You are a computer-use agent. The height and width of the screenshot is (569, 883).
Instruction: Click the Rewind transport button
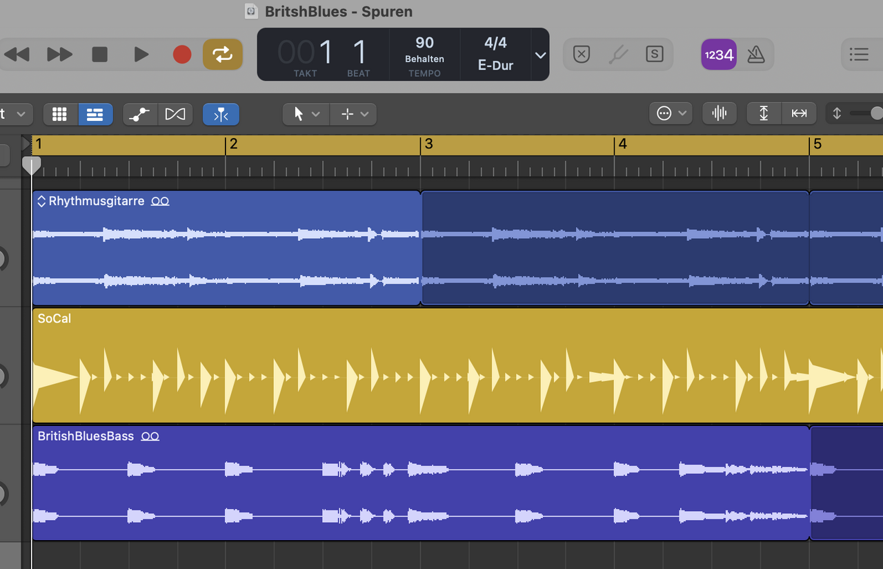pos(17,55)
